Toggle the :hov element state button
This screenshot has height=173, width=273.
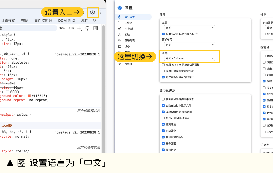point(62,28)
